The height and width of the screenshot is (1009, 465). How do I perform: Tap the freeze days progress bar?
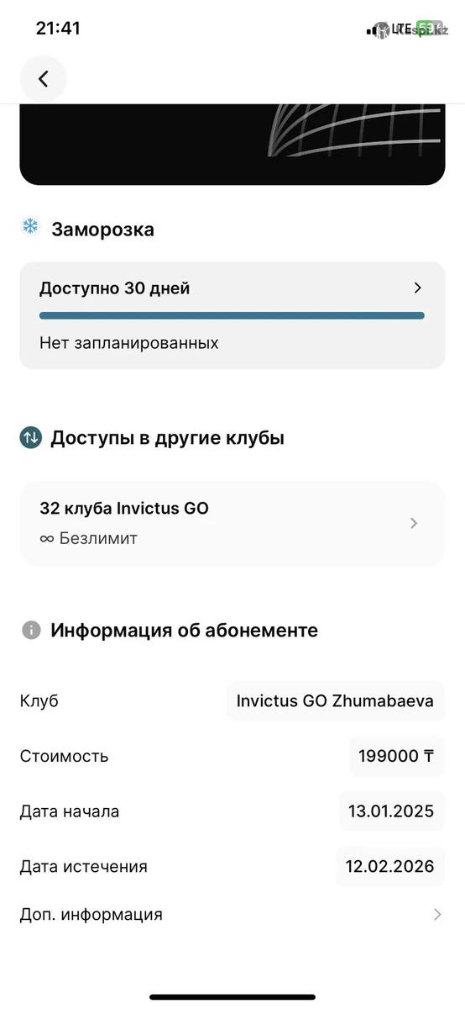point(232,315)
